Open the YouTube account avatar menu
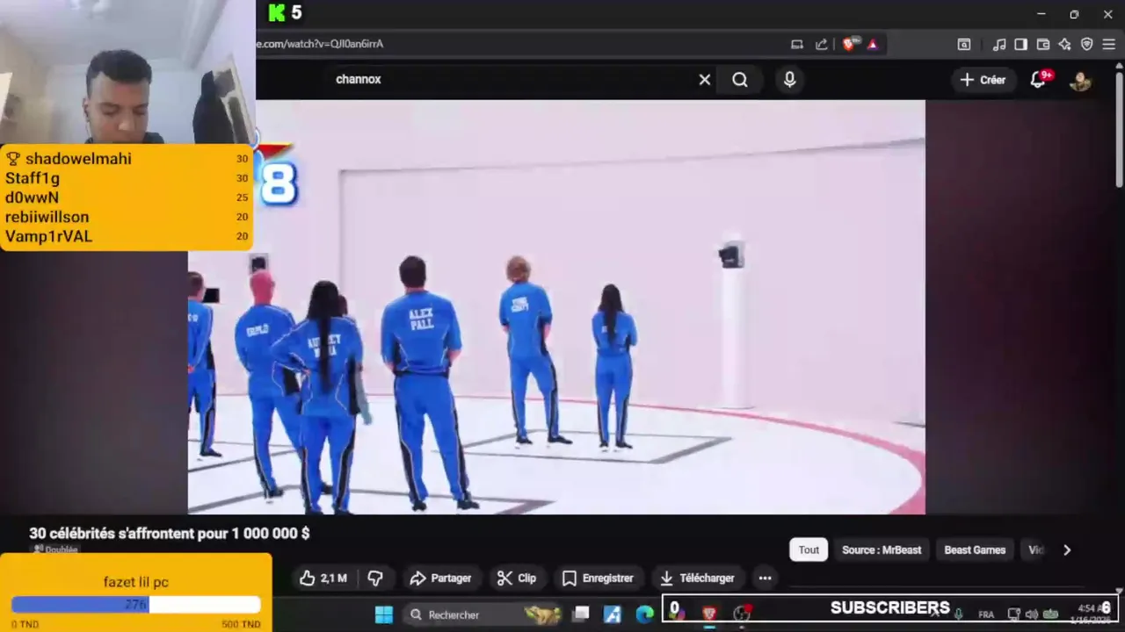Image resolution: width=1125 pixels, height=632 pixels. click(x=1080, y=81)
